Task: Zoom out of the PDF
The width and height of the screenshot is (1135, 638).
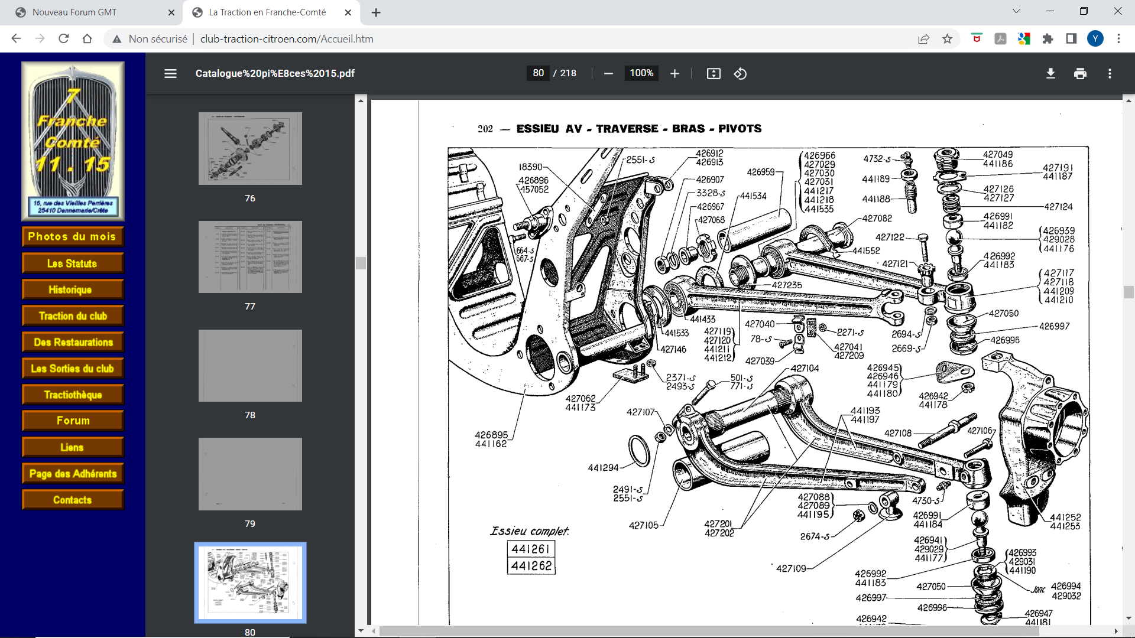Action: pyautogui.click(x=608, y=73)
